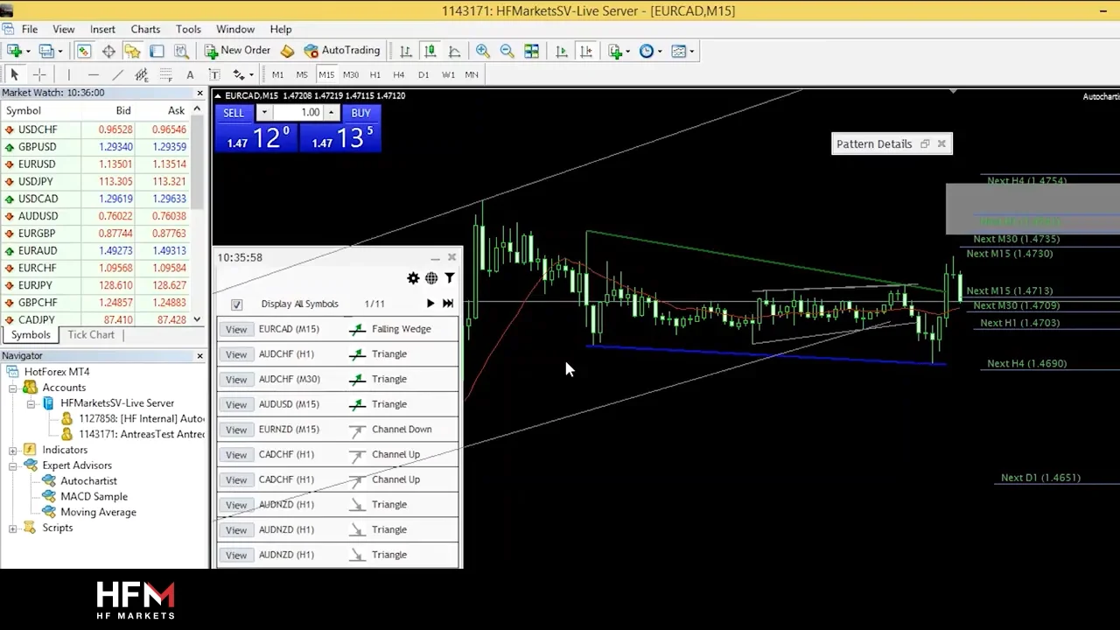Open the Tools menu
The height and width of the screenshot is (630, 1120).
pos(188,29)
